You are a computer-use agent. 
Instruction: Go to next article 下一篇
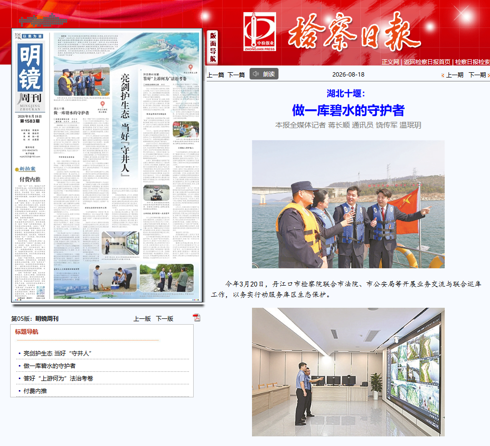coord(236,75)
